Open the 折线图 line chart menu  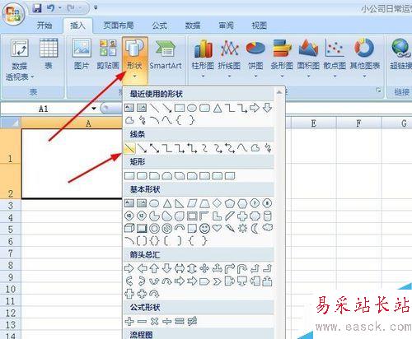coord(229,58)
